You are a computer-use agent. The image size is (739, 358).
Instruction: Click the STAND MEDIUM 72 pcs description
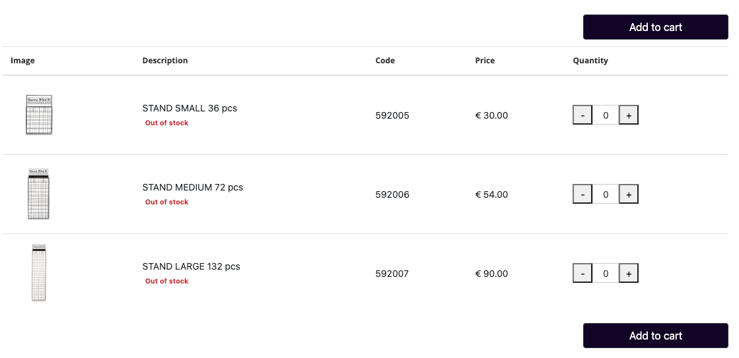pos(193,187)
